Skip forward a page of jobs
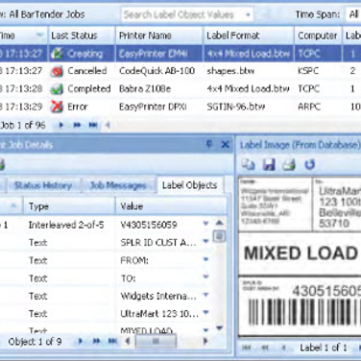Viewport: 361px width, 361px height. click(x=77, y=125)
